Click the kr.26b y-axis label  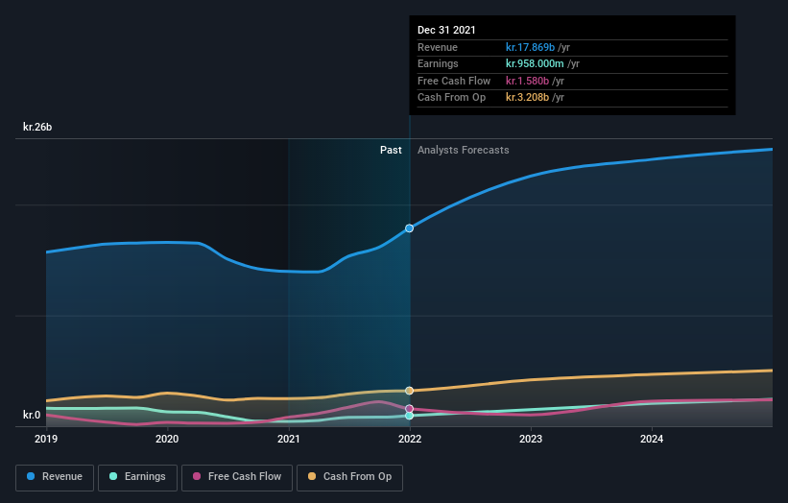coord(37,127)
